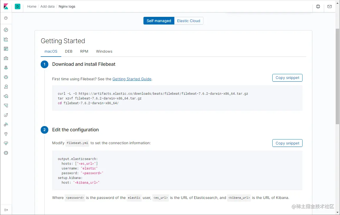Go to Dashboard in the sidebar
This screenshot has height=215, width=340.
(6, 49)
